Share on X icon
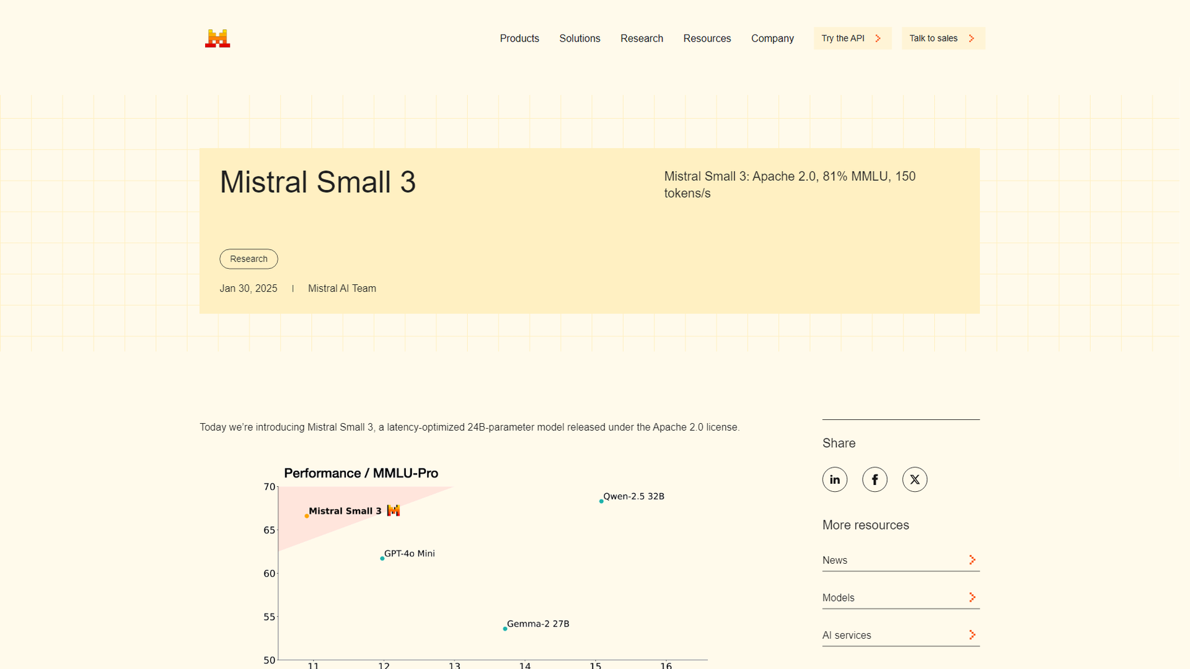The image size is (1190, 669). [915, 479]
